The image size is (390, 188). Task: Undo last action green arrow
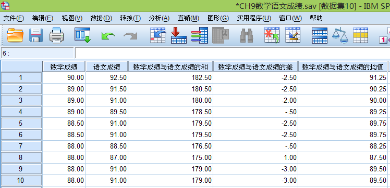108,36
